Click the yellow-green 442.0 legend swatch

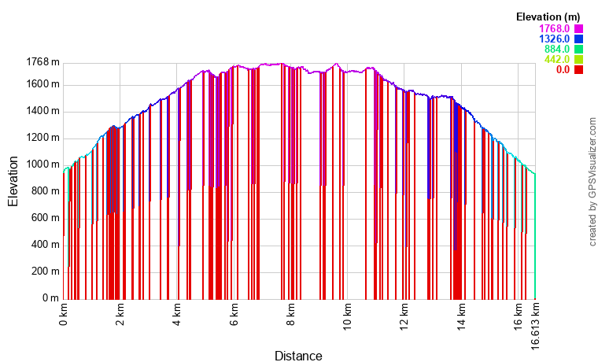click(x=578, y=60)
